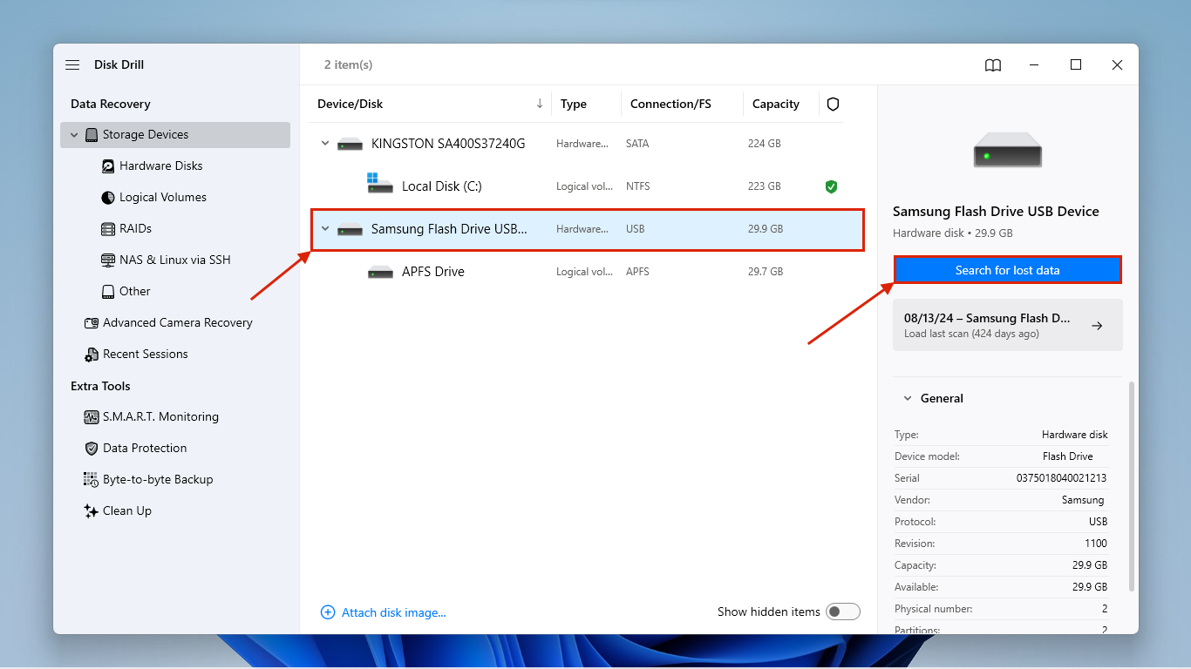Toggle the Show hidden items switch
Image resolution: width=1191 pixels, height=669 pixels.
click(x=843, y=612)
